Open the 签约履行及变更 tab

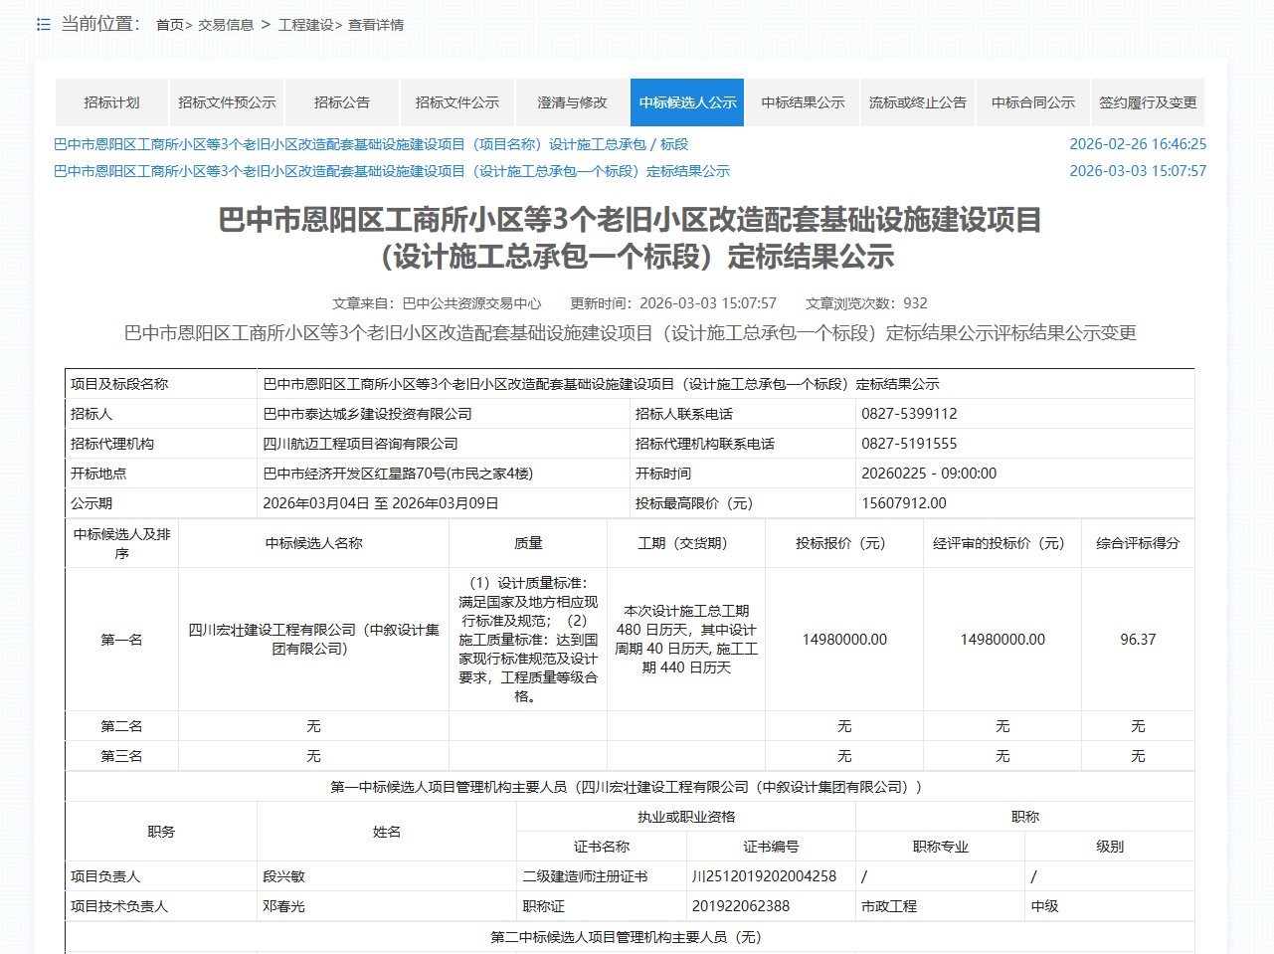tap(1148, 102)
